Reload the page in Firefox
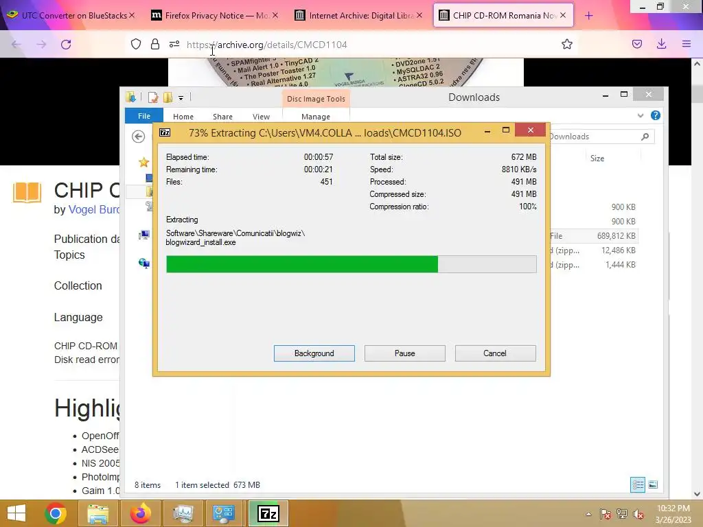Viewport: 703px width, 527px height. [x=66, y=45]
